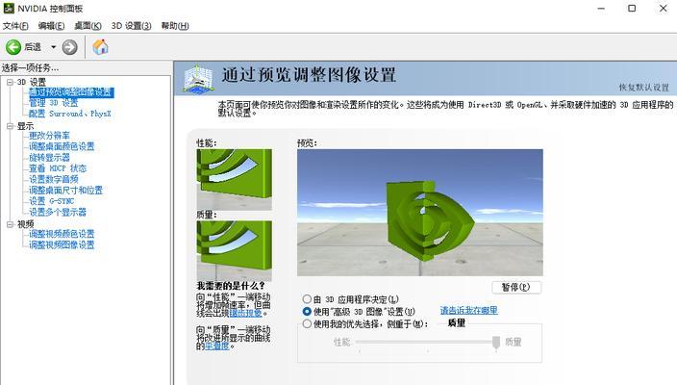
Task: Open the Home icon in toolbar
Action: pyautogui.click(x=100, y=46)
